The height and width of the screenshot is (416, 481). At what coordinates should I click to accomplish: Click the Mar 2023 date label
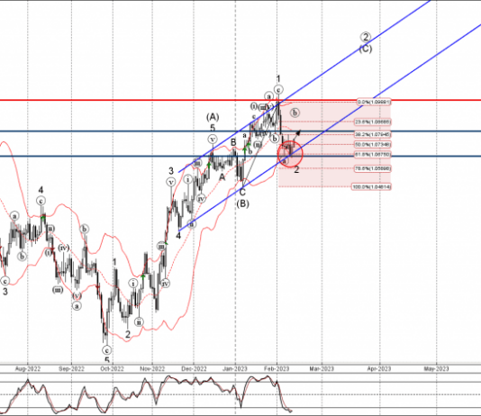[322, 369]
